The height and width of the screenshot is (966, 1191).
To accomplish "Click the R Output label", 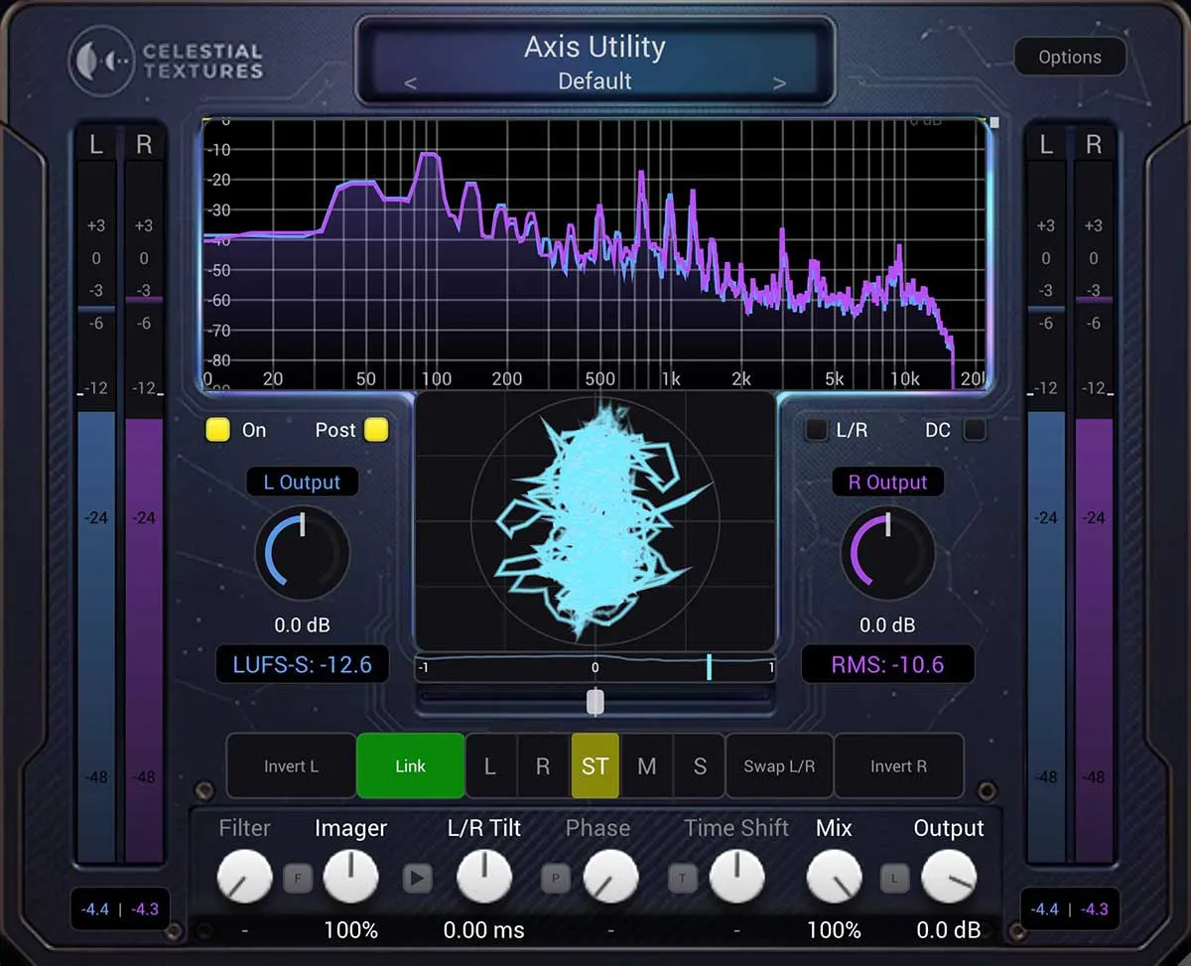I will [x=887, y=483].
